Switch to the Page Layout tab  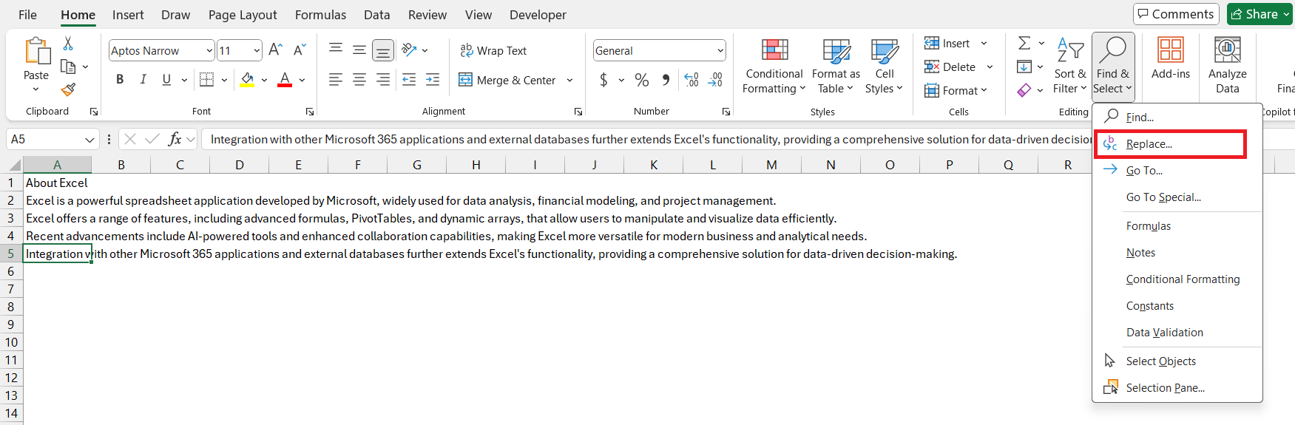coord(243,15)
